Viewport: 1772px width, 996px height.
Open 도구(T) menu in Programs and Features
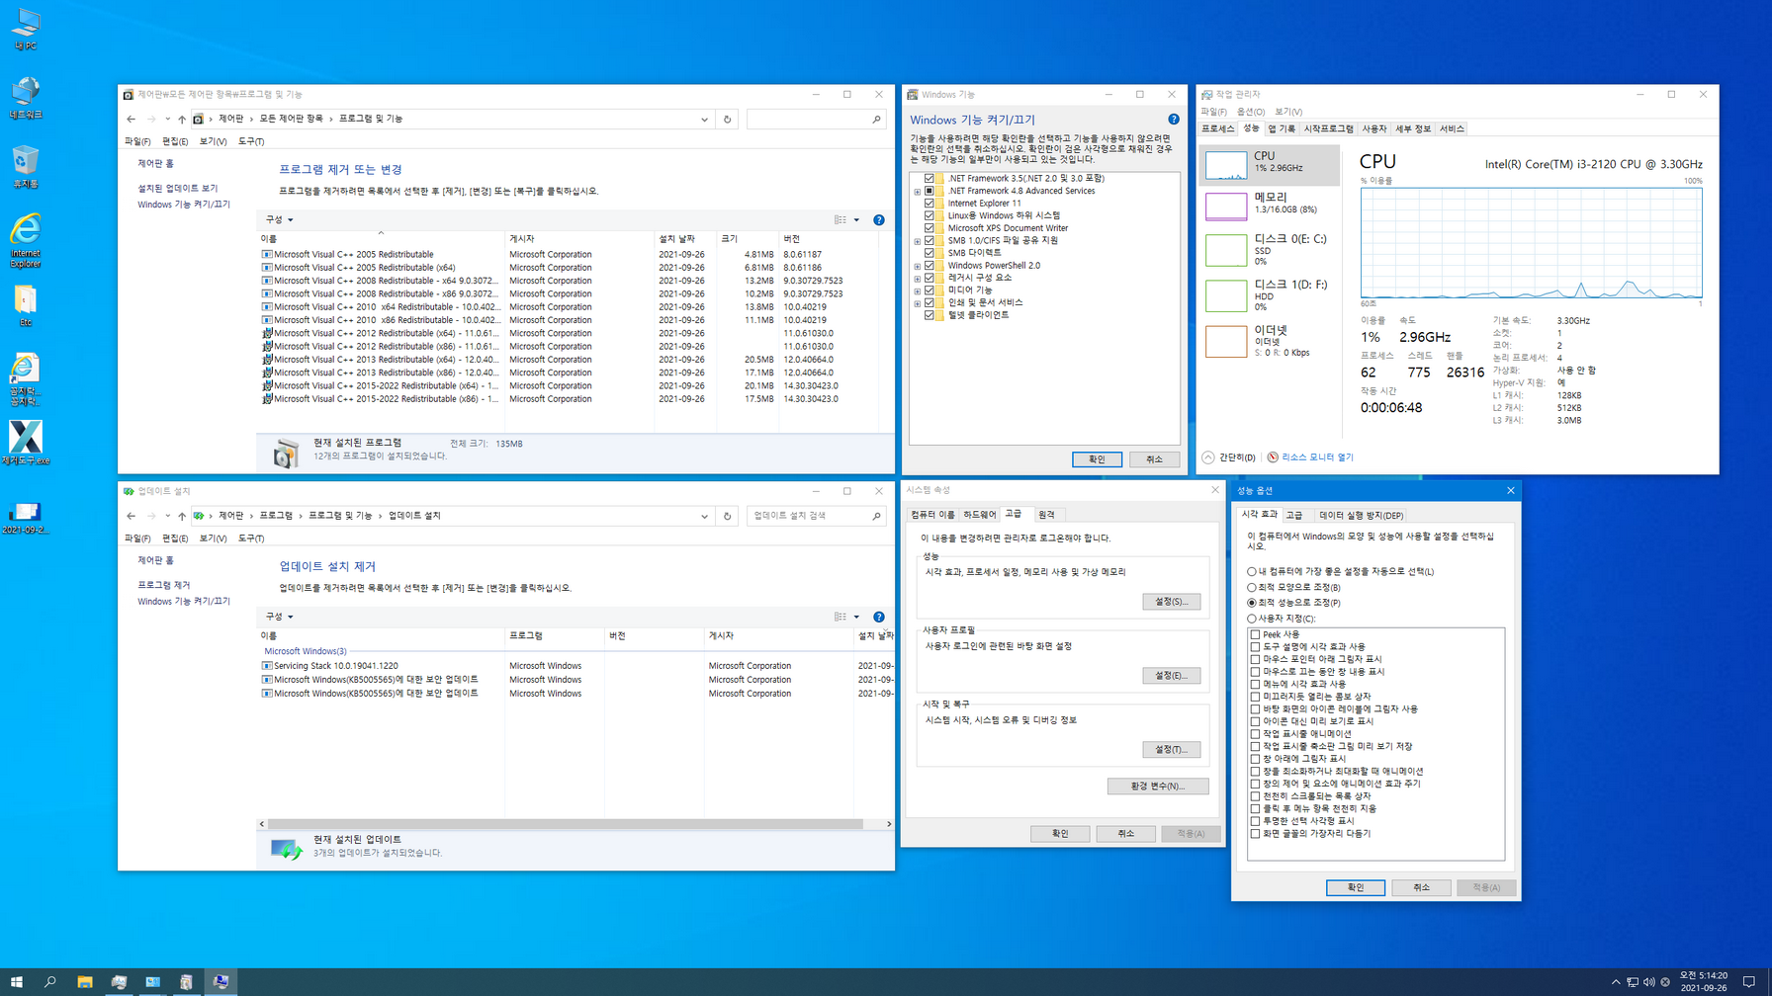(x=251, y=141)
